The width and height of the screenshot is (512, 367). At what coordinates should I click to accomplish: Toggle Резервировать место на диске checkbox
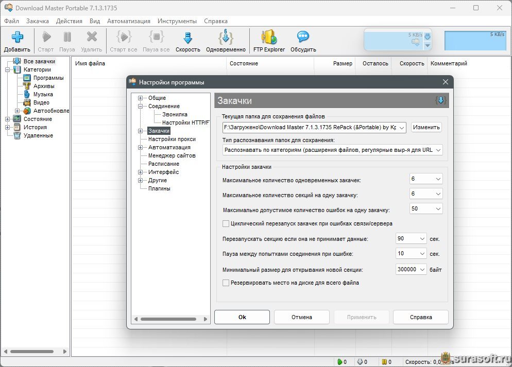pyautogui.click(x=226, y=283)
